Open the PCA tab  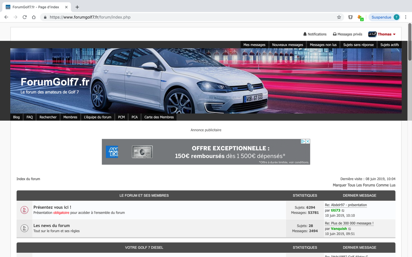click(135, 117)
